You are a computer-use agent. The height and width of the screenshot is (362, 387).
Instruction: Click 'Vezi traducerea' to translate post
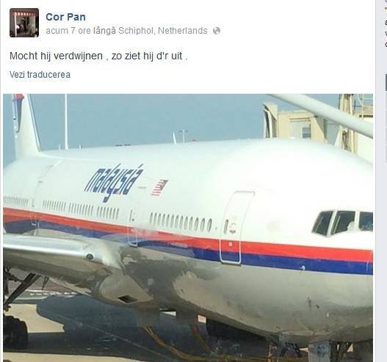(x=40, y=75)
